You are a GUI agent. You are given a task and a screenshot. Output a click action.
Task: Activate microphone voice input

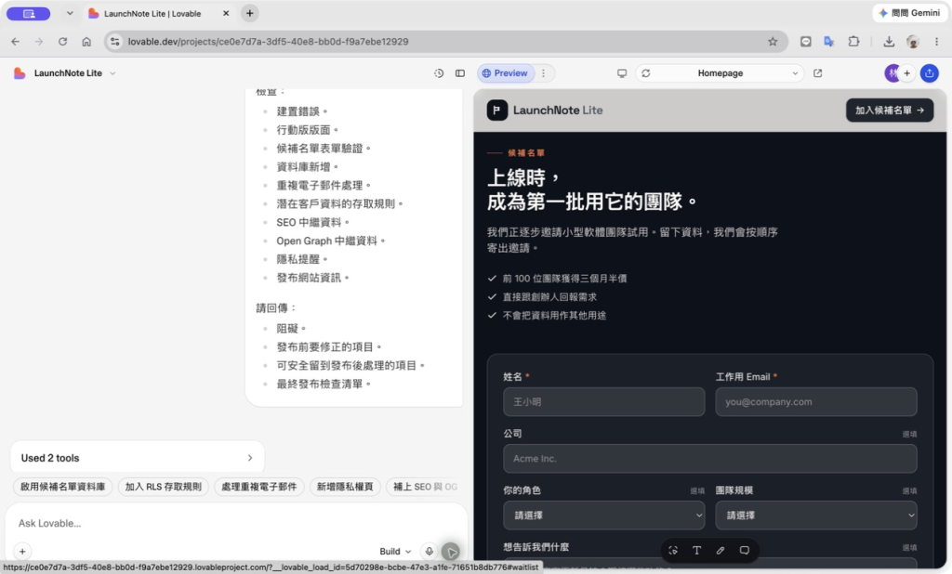tap(430, 551)
